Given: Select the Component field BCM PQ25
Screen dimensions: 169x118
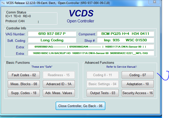Looking at the screenshot, I should [x=125, y=34].
